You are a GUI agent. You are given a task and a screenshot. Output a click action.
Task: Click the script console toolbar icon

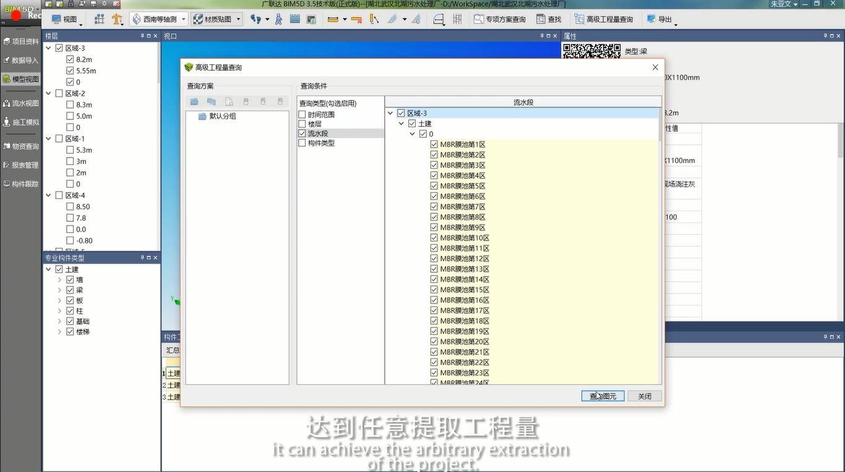[311, 19]
